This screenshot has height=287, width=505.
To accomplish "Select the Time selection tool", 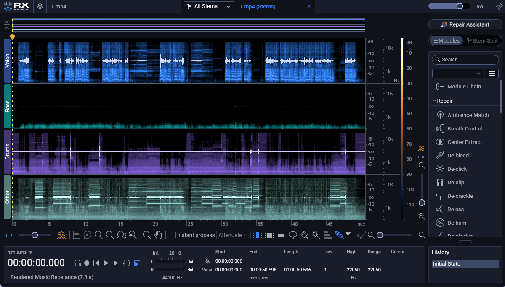I will coord(258,235).
